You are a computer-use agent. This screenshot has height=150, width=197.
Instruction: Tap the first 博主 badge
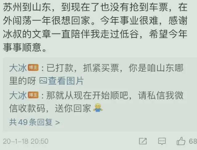coord(33,68)
